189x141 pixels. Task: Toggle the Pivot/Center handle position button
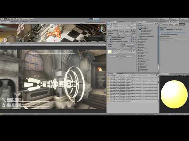(25, 19)
